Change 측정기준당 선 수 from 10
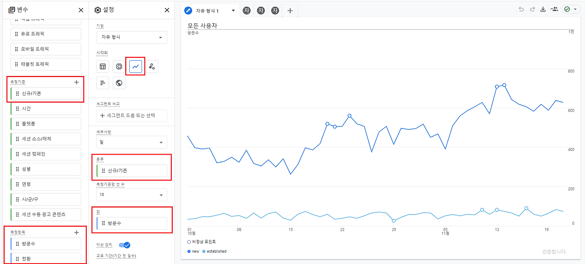The image size is (585, 264). (132, 195)
